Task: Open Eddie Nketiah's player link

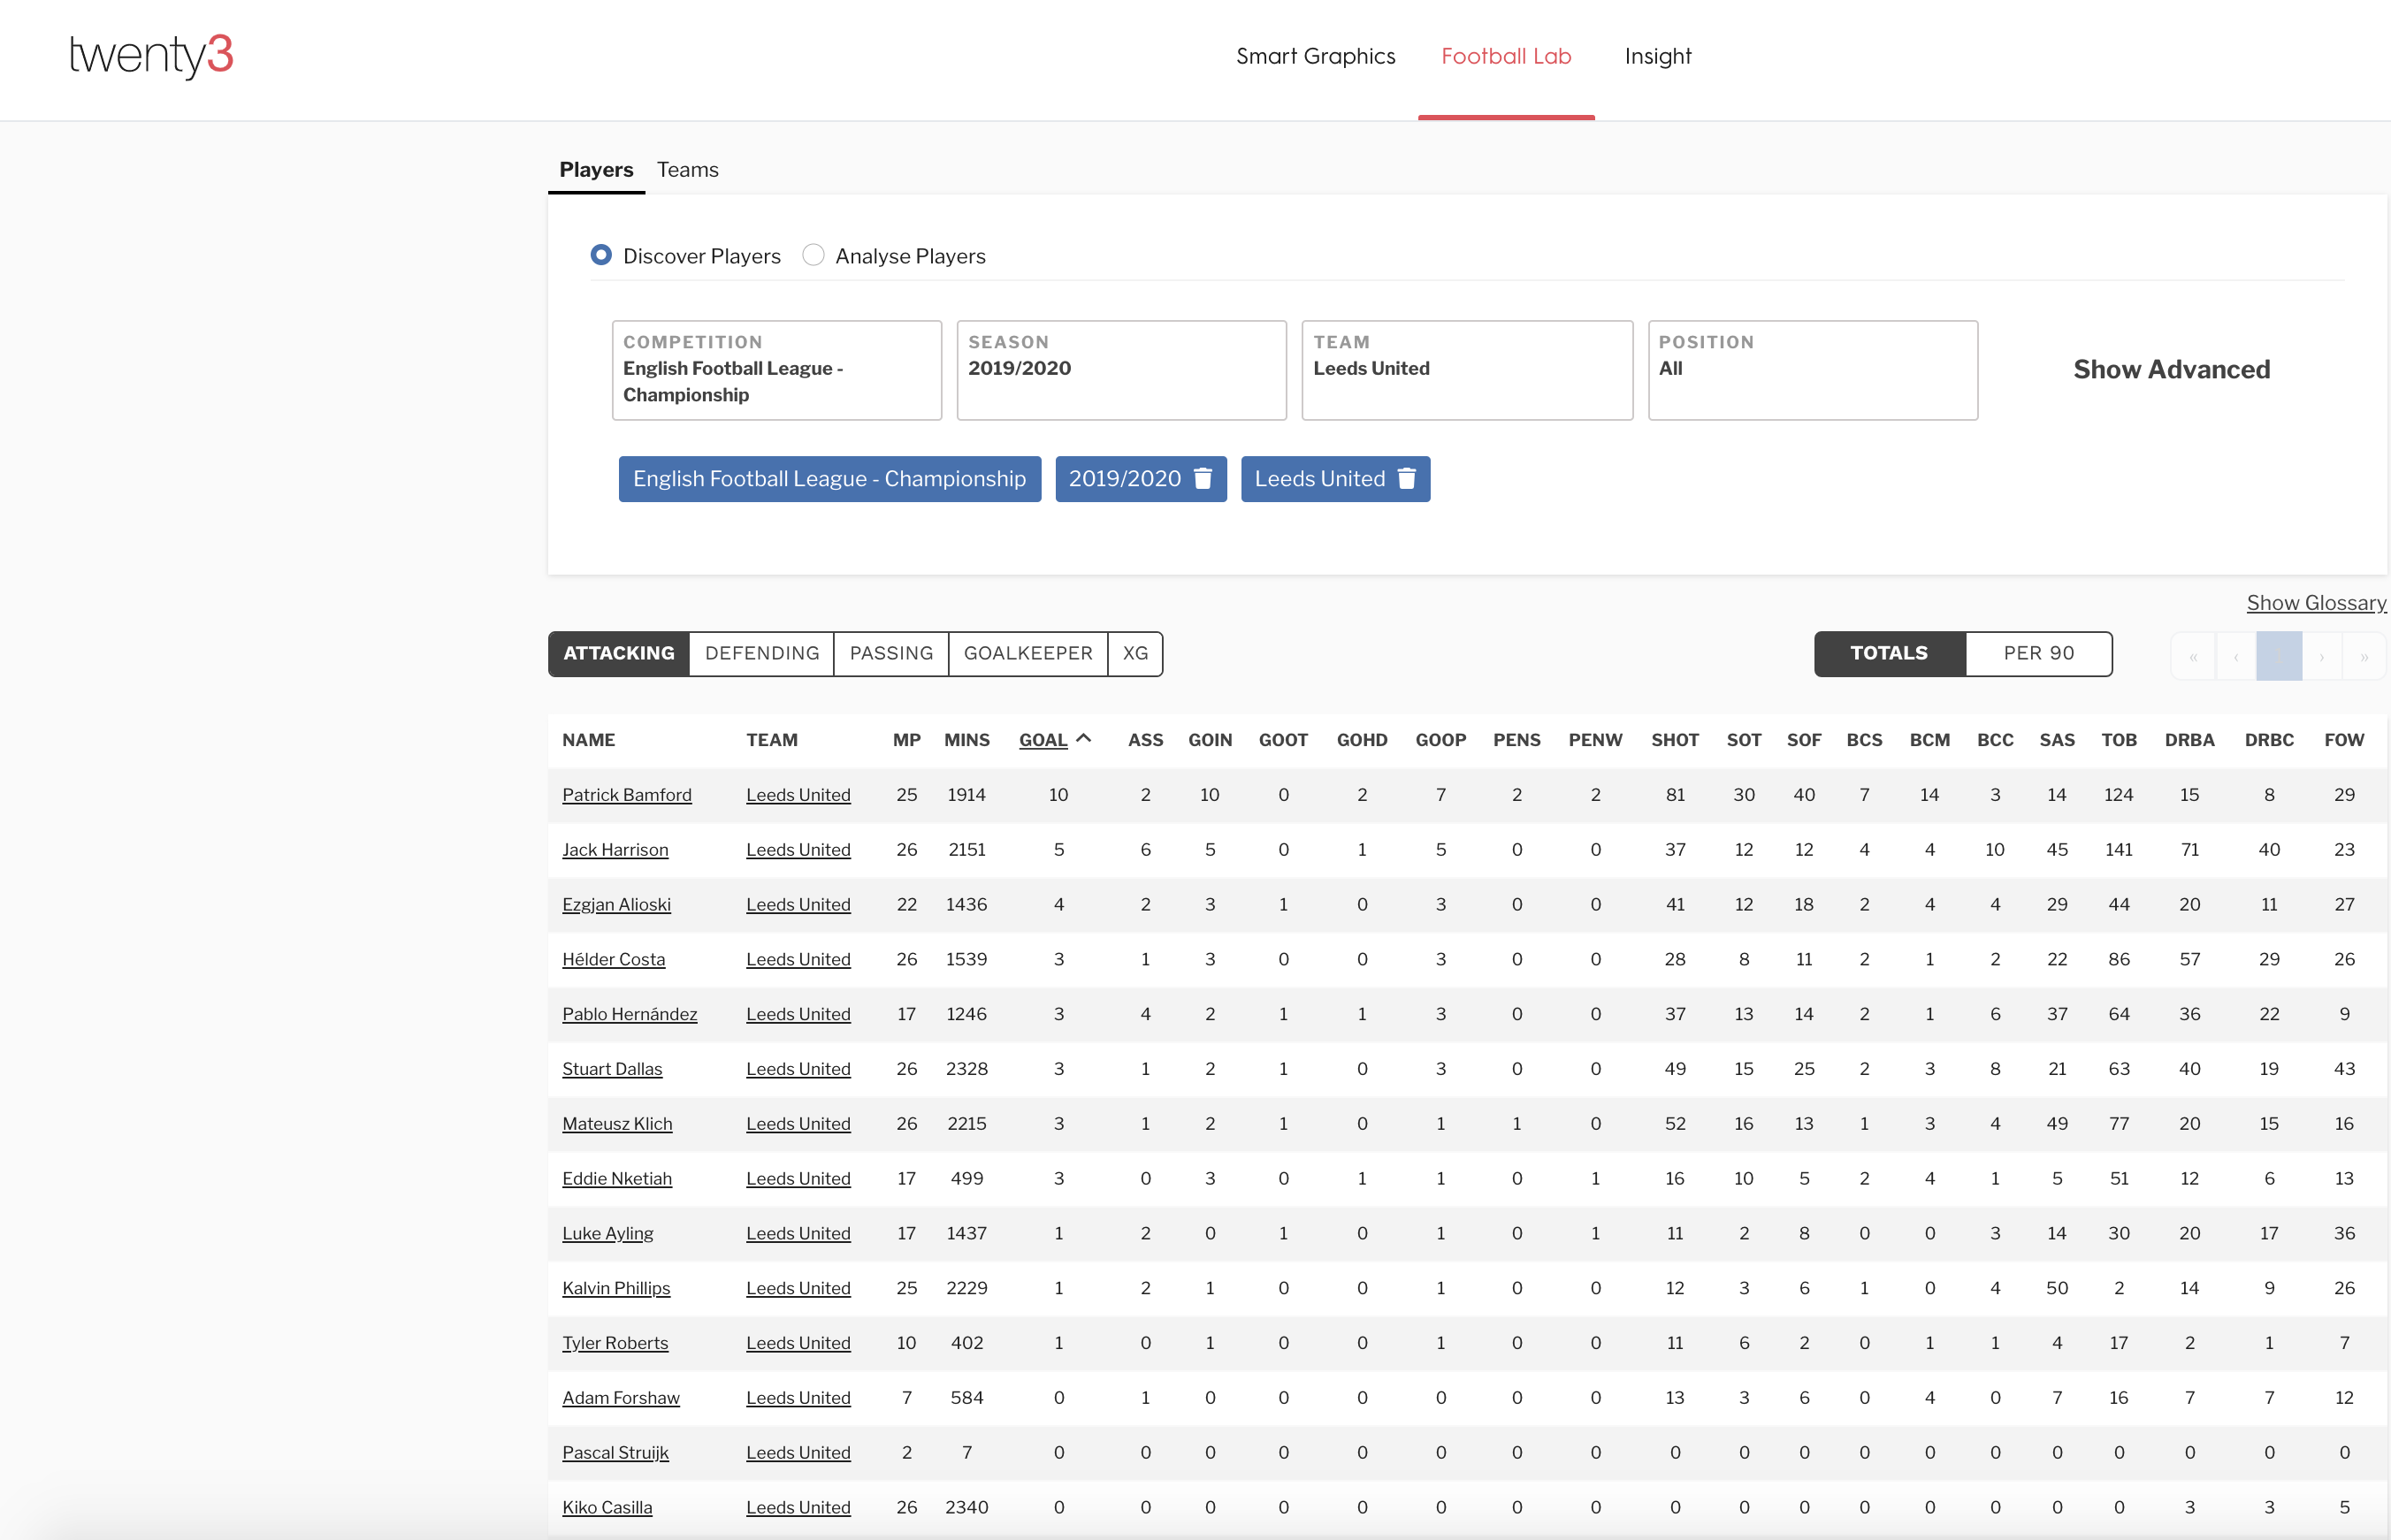Action: (x=617, y=1178)
